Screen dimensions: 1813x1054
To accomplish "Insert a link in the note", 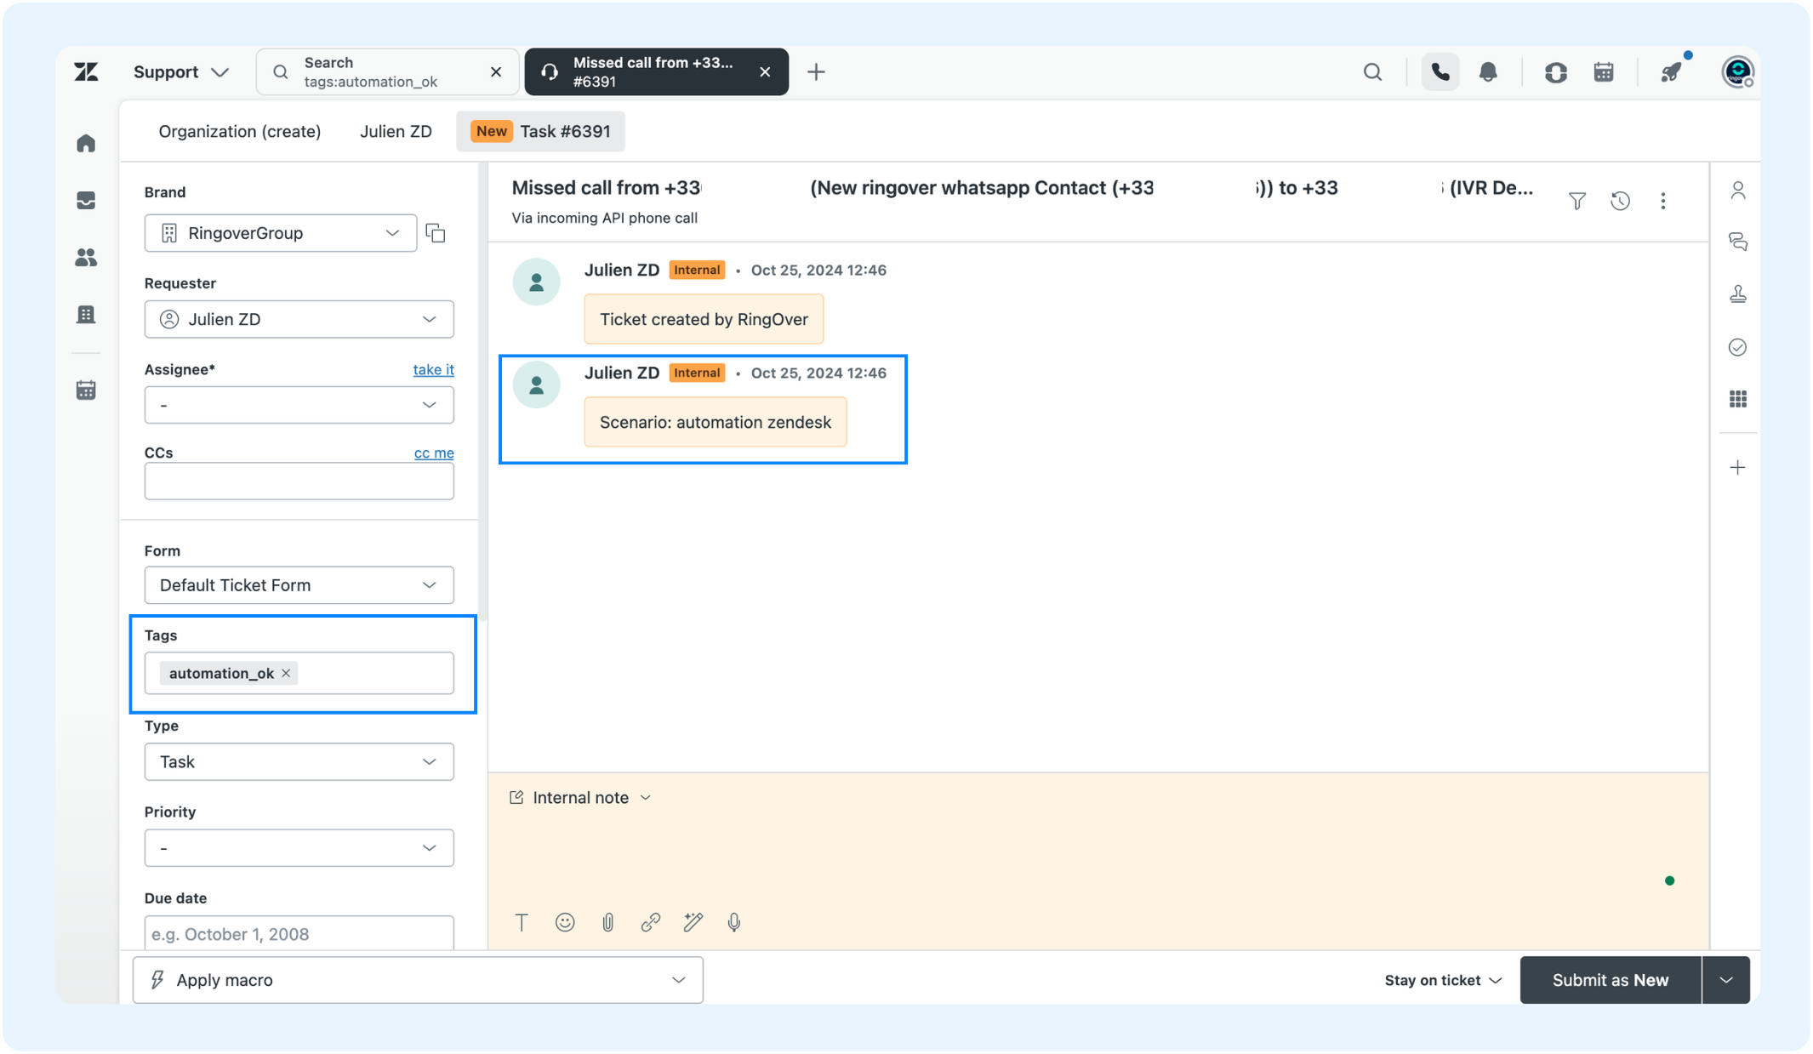I will (x=650, y=923).
